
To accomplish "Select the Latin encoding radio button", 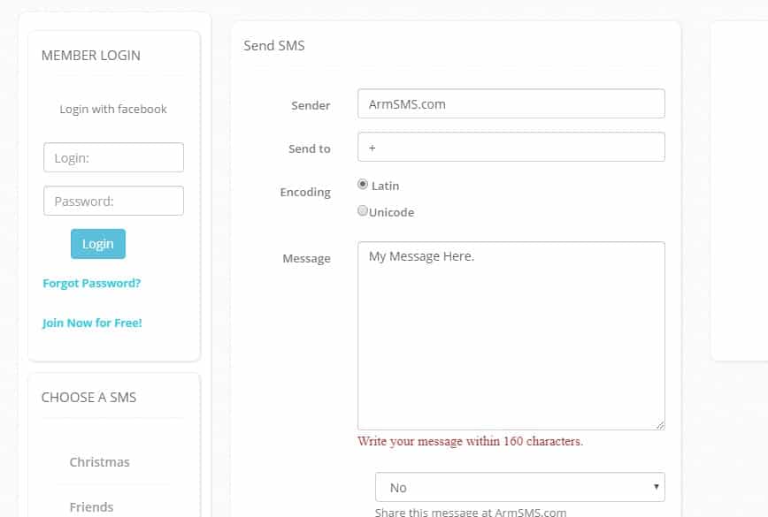I will click(x=363, y=185).
